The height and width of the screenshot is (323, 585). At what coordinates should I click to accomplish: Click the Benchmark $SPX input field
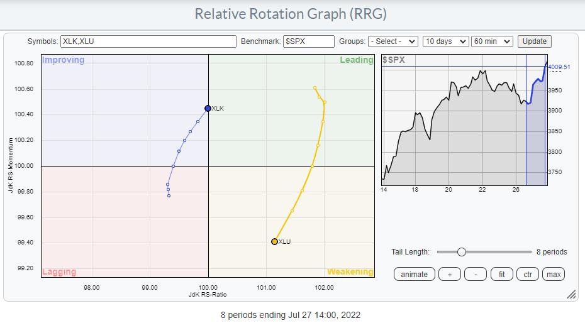(308, 41)
